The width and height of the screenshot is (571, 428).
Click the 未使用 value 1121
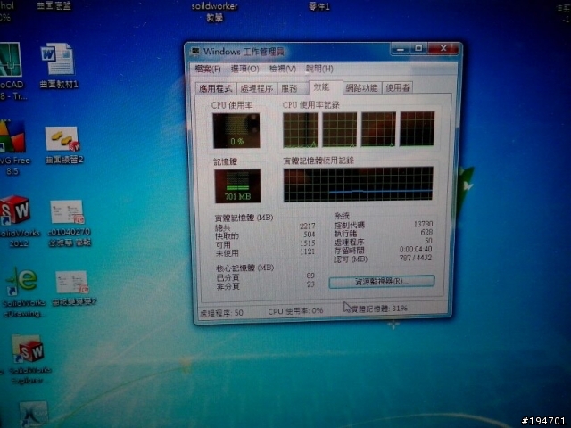coord(308,251)
